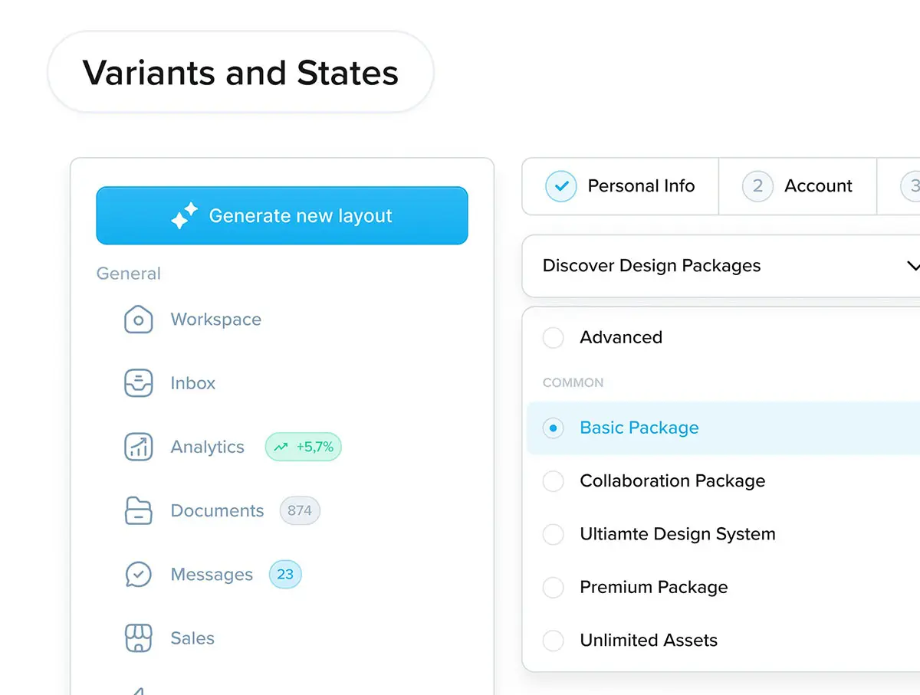This screenshot has height=695, width=920.
Task: Open the Workspace sidebar link
Action: [215, 320]
